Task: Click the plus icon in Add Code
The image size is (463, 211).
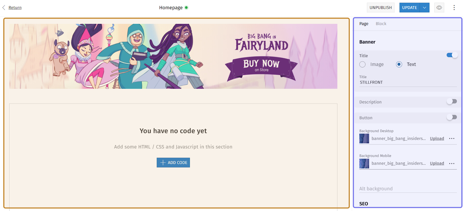Action: [x=163, y=163]
